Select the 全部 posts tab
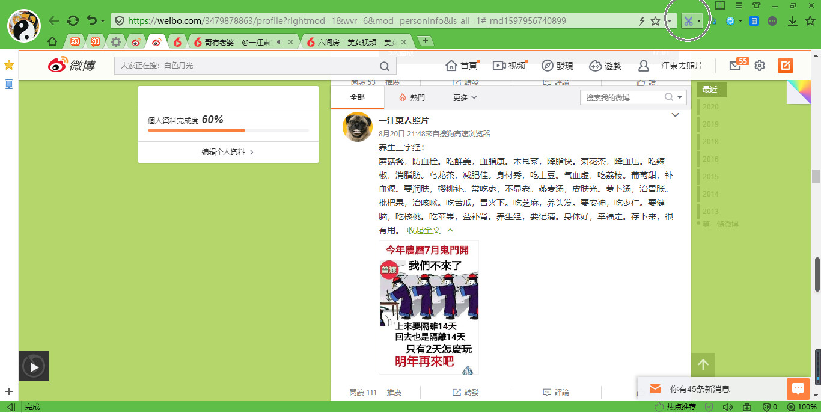Screen dimensions: 821x413 (357, 97)
